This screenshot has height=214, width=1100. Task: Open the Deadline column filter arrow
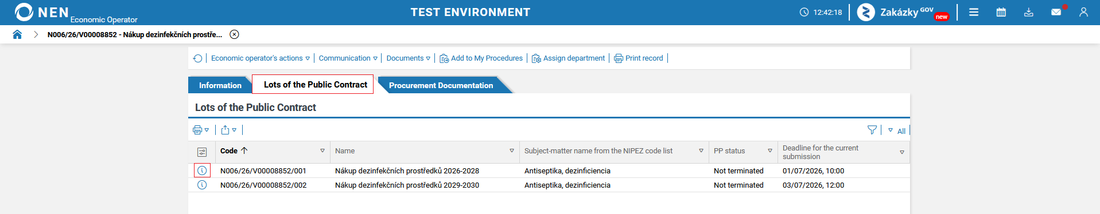coord(902,152)
